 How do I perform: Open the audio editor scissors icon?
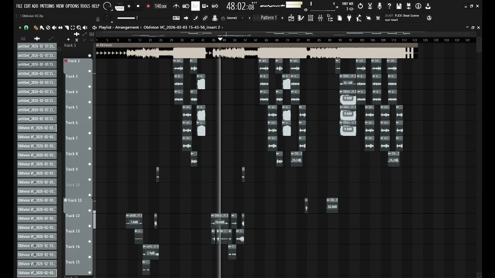click(x=370, y=6)
